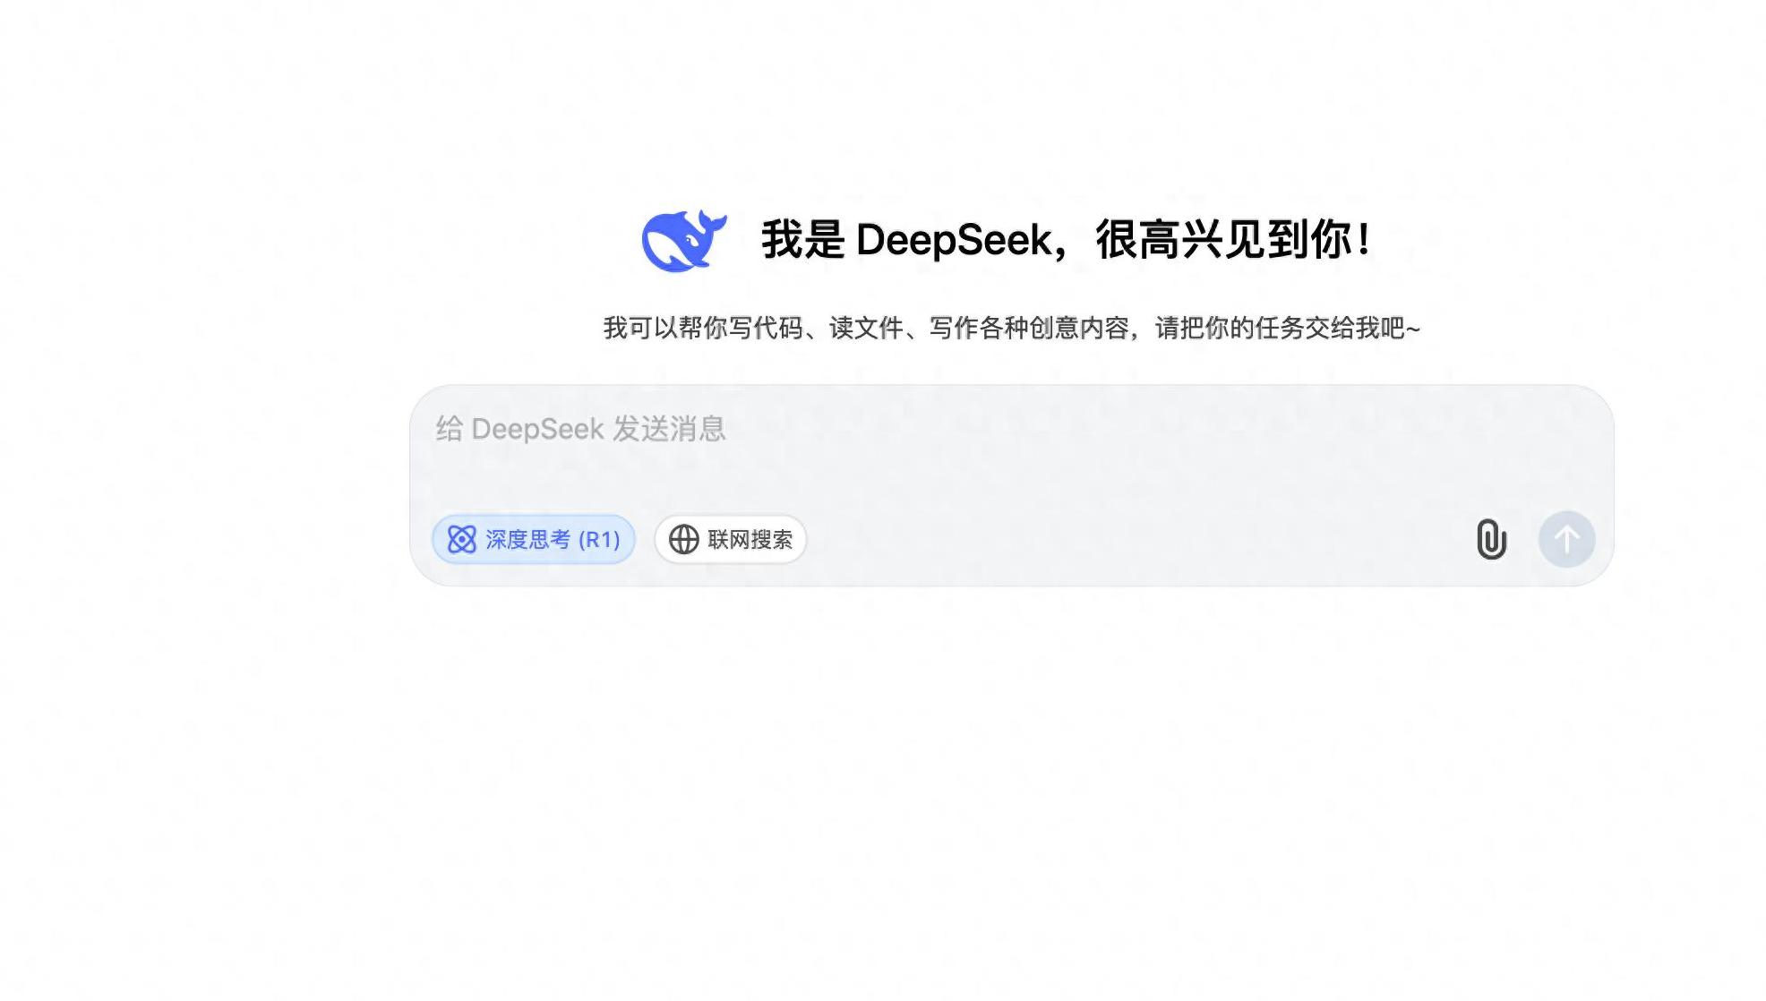Enable 联网搜索 web search mode
Screen dimensions: 1766x1001
(x=731, y=539)
